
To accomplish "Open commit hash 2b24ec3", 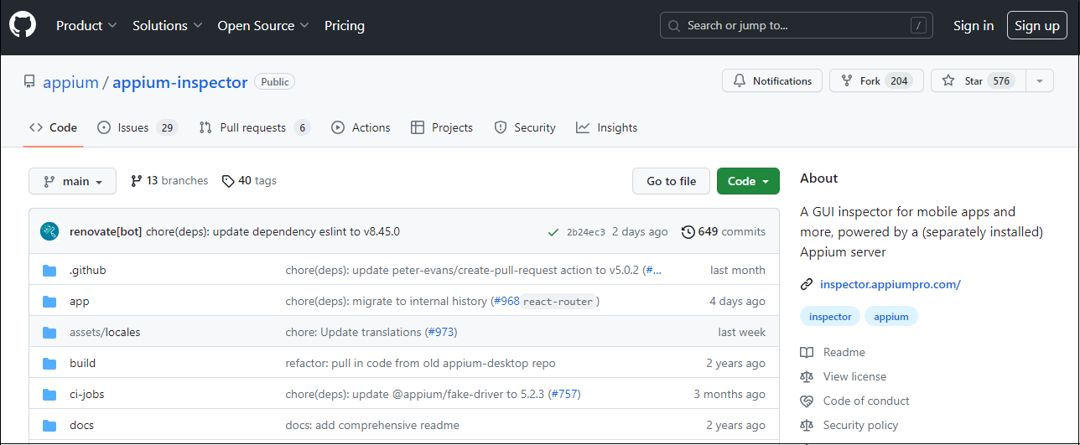I will [x=585, y=232].
